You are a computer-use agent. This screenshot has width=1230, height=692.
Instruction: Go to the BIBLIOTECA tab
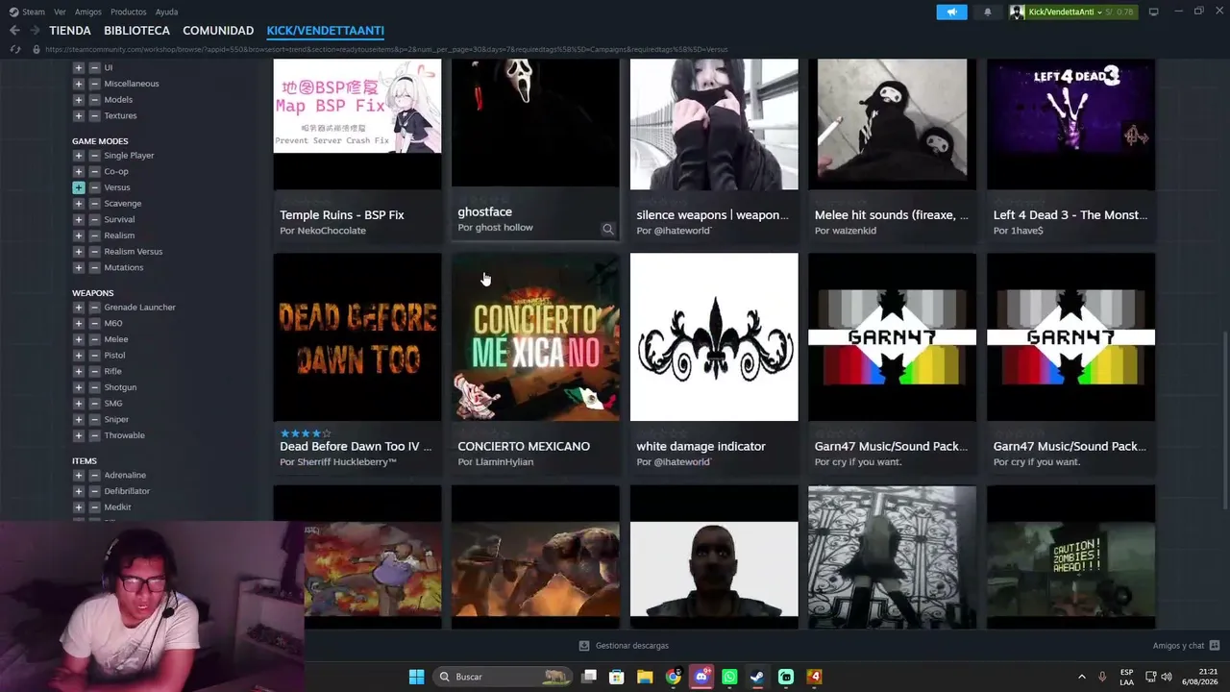pyautogui.click(x=136, y=31)
